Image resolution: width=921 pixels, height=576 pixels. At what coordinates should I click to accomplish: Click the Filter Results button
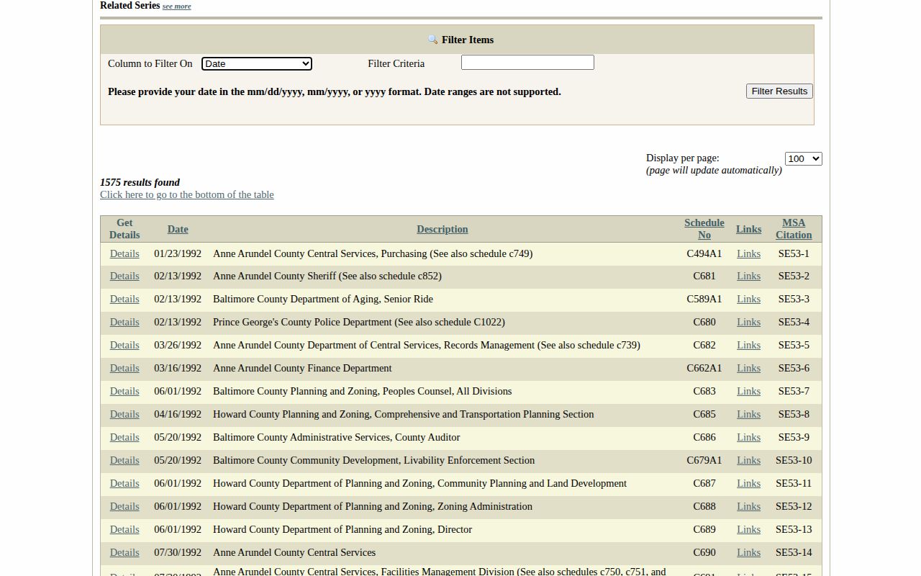[x=779, y=91]
